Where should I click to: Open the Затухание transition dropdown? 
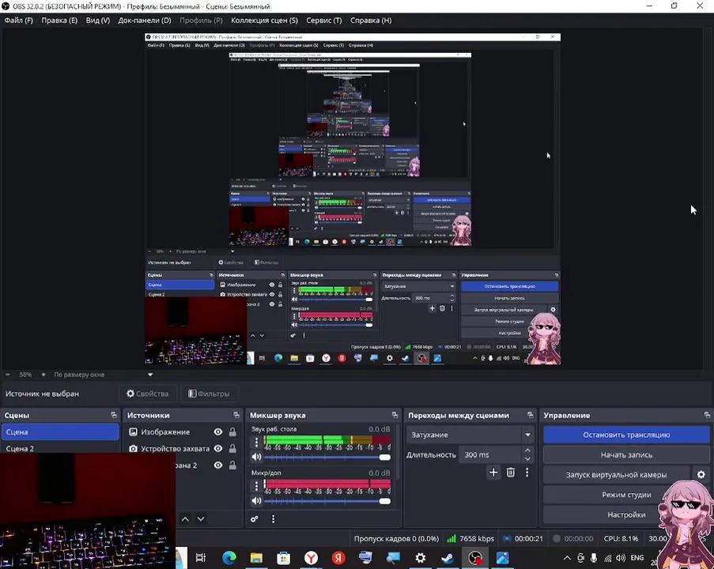(470, 435)
